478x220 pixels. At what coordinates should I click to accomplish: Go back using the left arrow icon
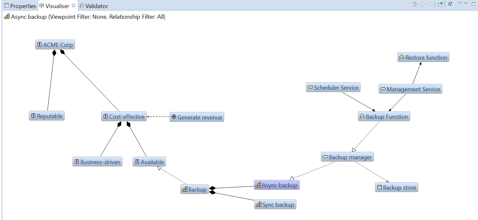423,4
